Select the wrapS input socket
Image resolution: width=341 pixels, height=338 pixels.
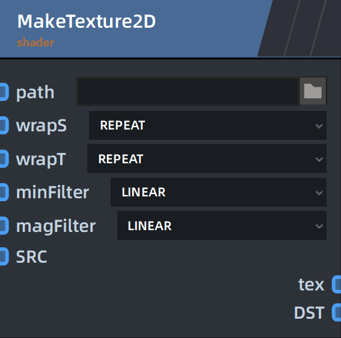click(x=4, y=125)
